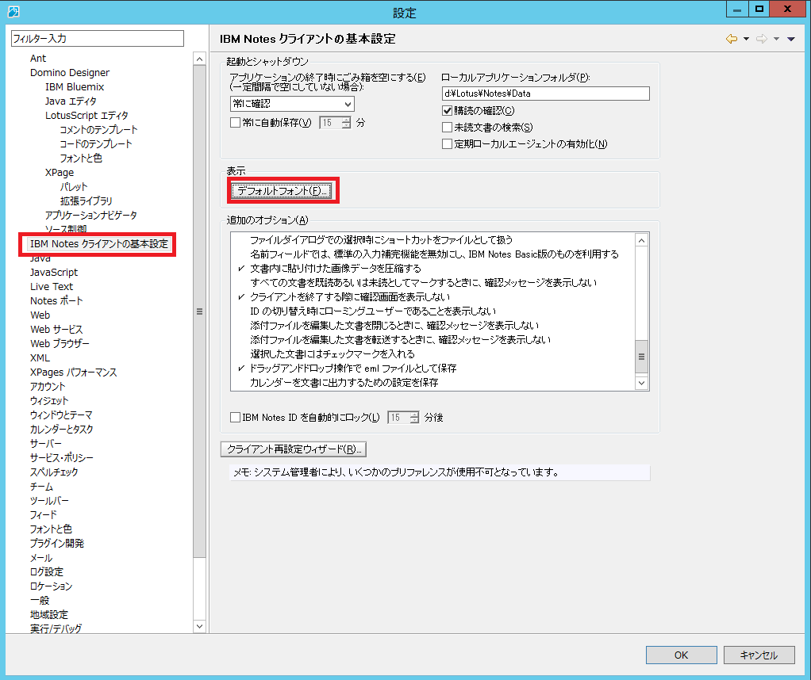Select Ant in preferences tree
The width and height of the screenshot is (811, 680).
click(x=38, y=59)
